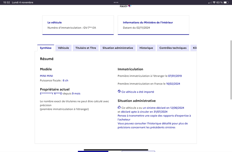232x152 pixels.
Task: Tap the date 'Lundi 4 novembre'
Action: (x=23, y=2)
